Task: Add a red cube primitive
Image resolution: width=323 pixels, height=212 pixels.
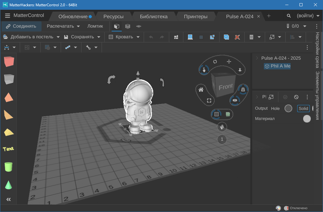Action: (9, 62)
